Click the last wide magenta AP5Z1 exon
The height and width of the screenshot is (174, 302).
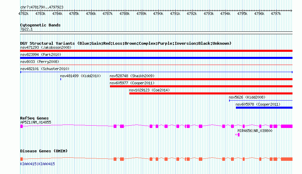(287, 126)
